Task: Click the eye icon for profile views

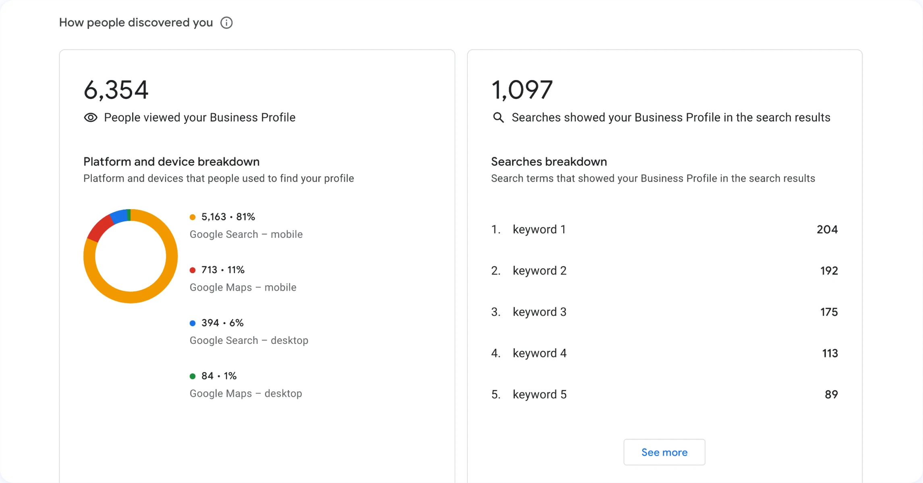Action: pos(91,117)
